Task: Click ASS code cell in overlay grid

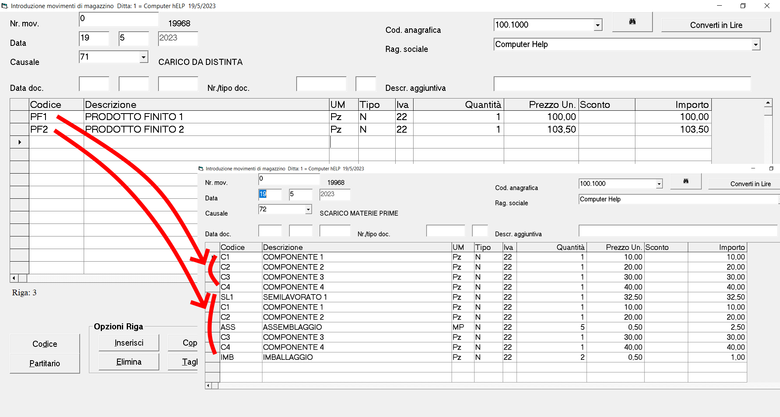Action: coord(241,327)
